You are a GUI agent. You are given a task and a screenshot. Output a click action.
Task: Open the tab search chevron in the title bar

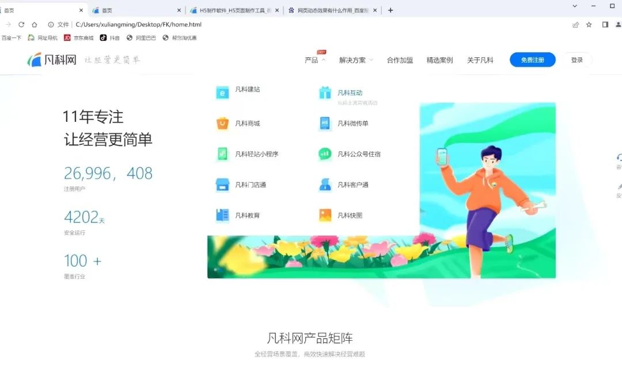click(x=574, y=6)
